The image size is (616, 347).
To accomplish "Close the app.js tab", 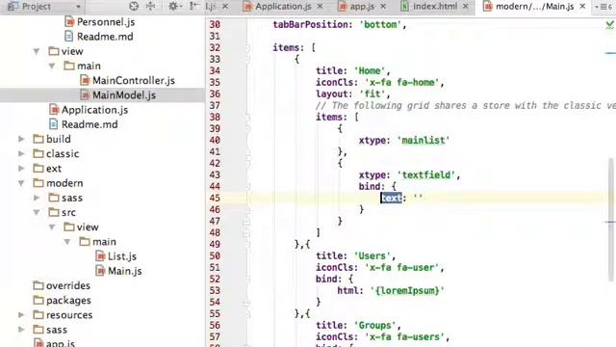I will coord(383,7).
